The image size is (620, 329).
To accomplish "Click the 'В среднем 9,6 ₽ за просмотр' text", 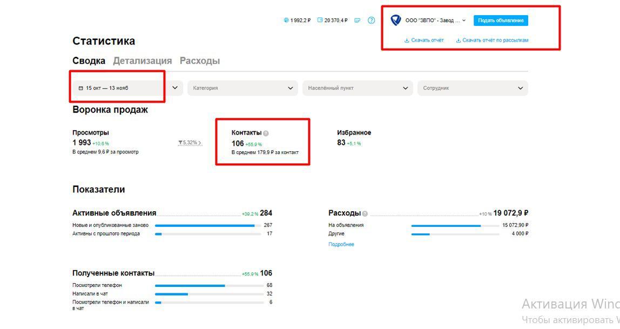I will point(105,152).
